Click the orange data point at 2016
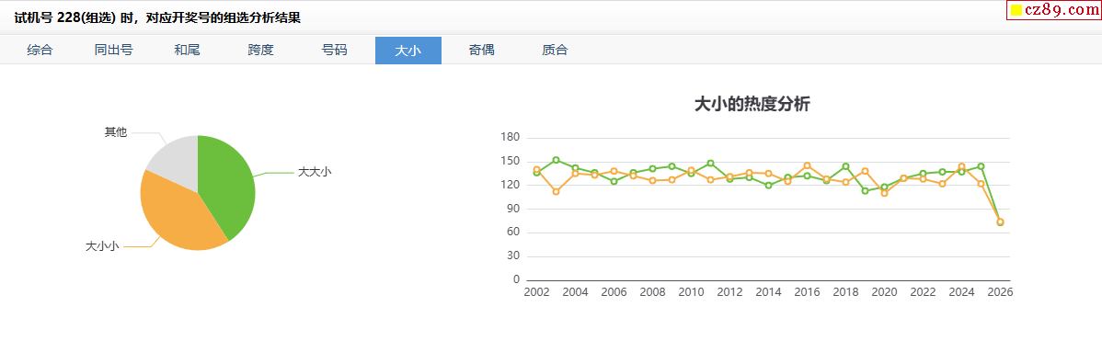1102x352 pixels. tap(807, 165)
